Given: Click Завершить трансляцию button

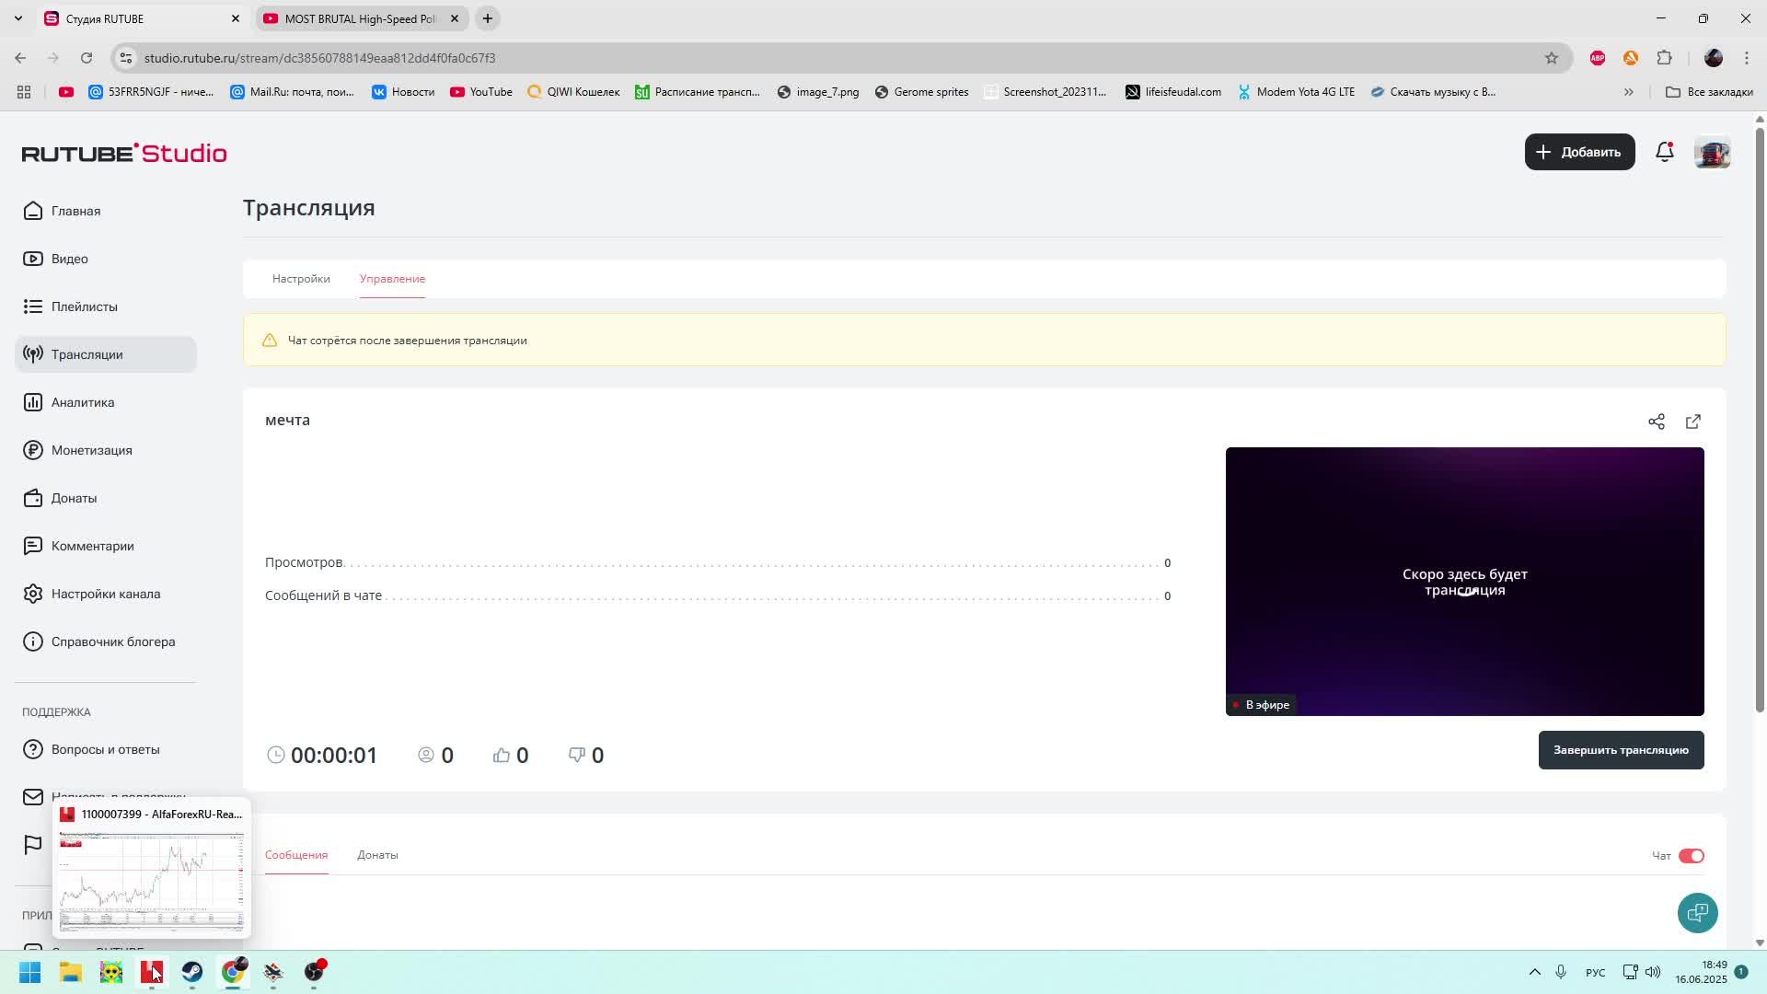Looking at the screenshot, I should [x=1620, y=750].
